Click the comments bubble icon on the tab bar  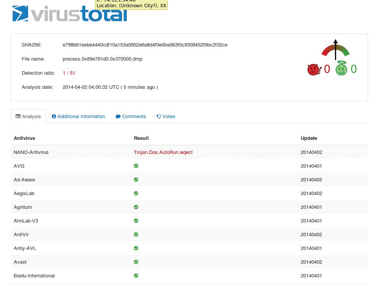click(119, 116)
